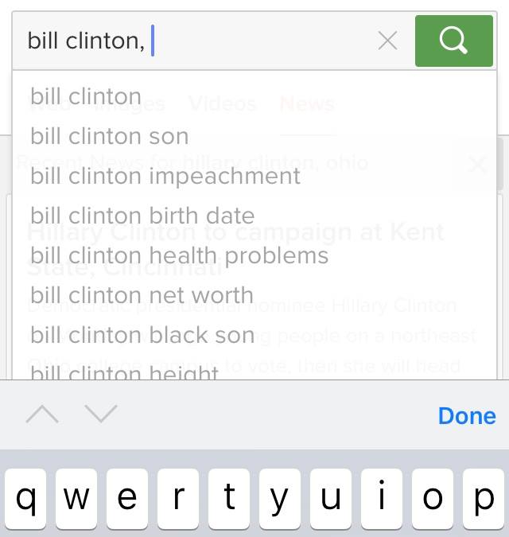This screenshot has height=537, width=509.
Task: Choose "bill clinton health problems" suggestion
Action: coord(179,255)
